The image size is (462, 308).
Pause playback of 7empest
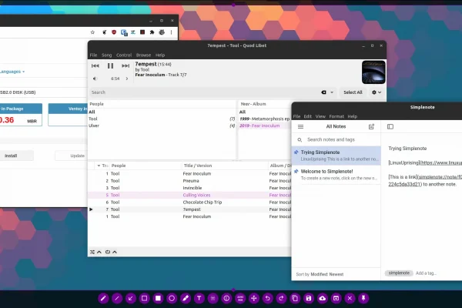(110, 65)
